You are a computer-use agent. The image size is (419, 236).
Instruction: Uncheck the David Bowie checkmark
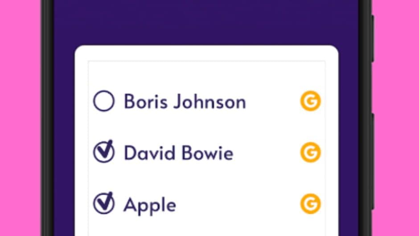coord(104,151)
